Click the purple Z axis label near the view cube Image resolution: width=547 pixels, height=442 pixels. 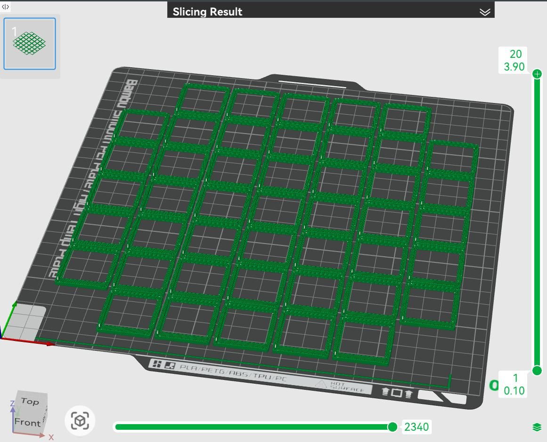click(x=12, y=403)
